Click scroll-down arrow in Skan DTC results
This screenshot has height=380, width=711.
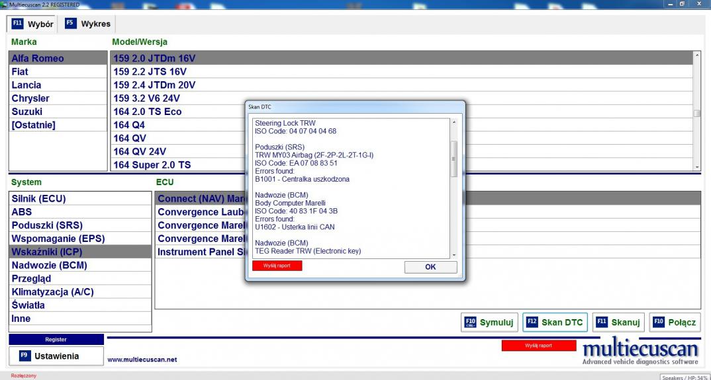pyautogui.click(x=454, y=255)
